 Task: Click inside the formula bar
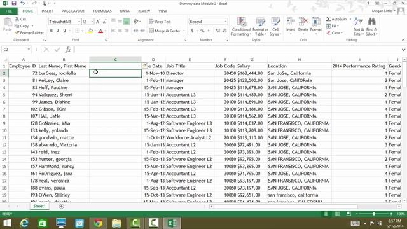coord(237,50)
